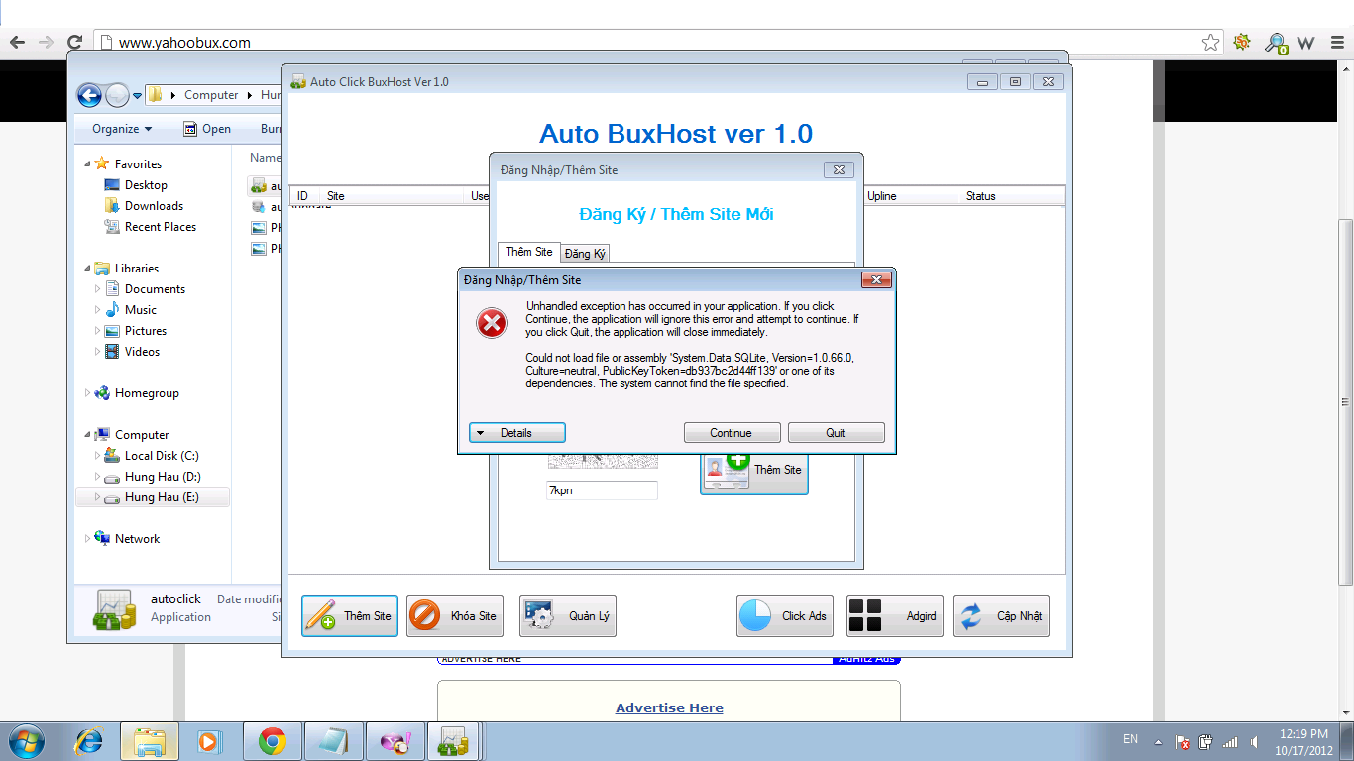
Task: Click the Thêm Site button beside the captcha
Action: [754, 470]
